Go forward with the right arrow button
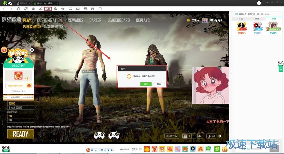The height and width of the screenshot is (154, 284). (x=11, y=9)
